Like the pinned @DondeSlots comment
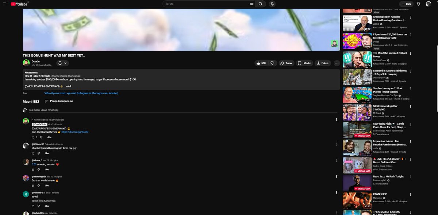Viewport: 438px width, 215px height. coord(33,137)
